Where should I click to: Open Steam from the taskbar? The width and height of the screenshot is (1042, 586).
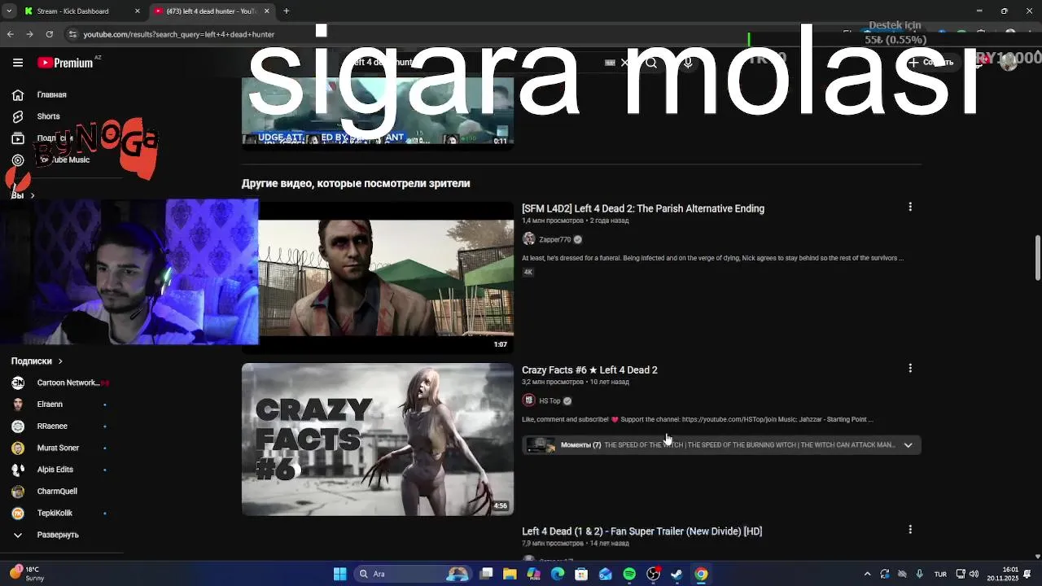676,574
